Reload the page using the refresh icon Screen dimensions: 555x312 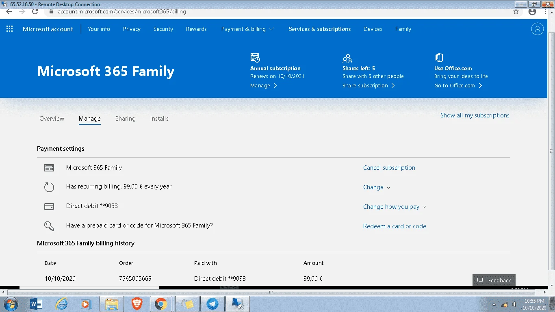tap(35, 11)
